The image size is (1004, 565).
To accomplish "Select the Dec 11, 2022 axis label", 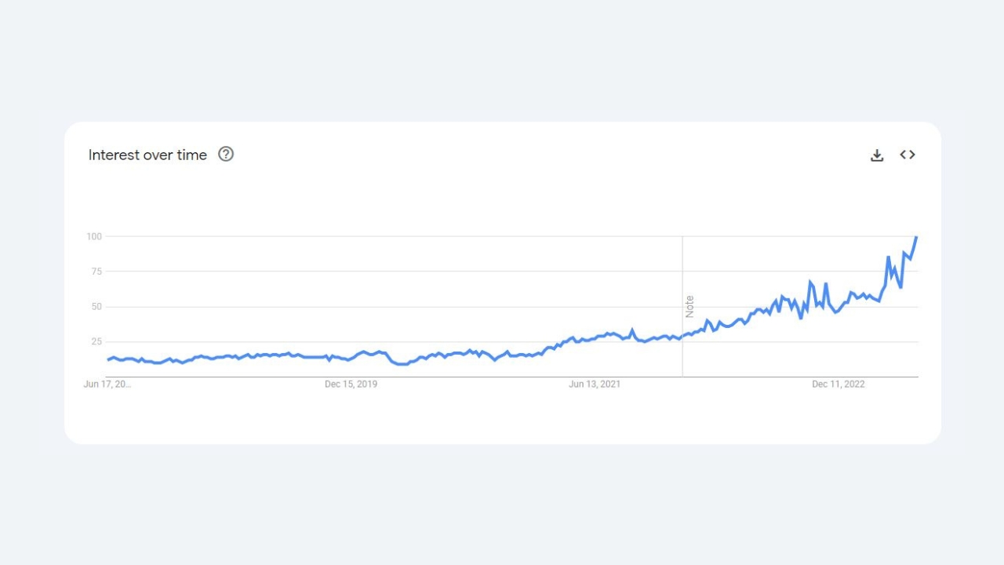I will pos(838,384).
